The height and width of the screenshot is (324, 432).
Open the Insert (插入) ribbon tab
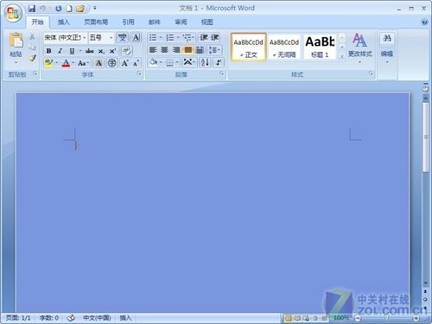pos(64,22)
